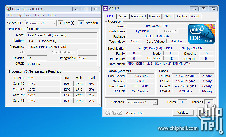Click the CPU-Z purple Z title icon
This screenshot has height=137, width=226.
(x=106, y=9)
